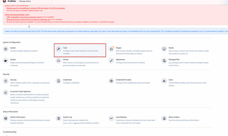Click 'No fixes for these issues' warning text
Screen dimensions: 228x136
coord(60,22)
